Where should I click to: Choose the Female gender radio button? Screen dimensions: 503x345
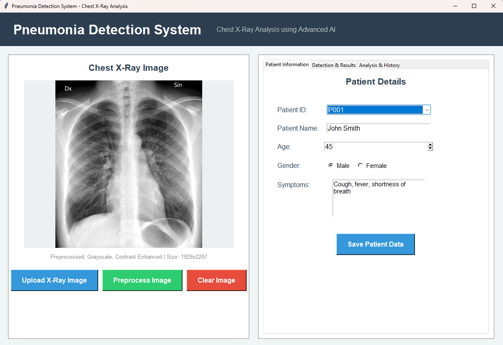(360, 166)
